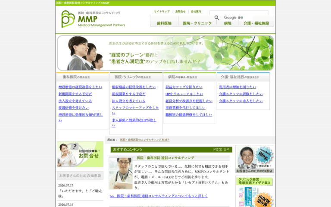Click the doctor photo thumbnail
This screenshot has height=207, width=331.
(121, 173)
